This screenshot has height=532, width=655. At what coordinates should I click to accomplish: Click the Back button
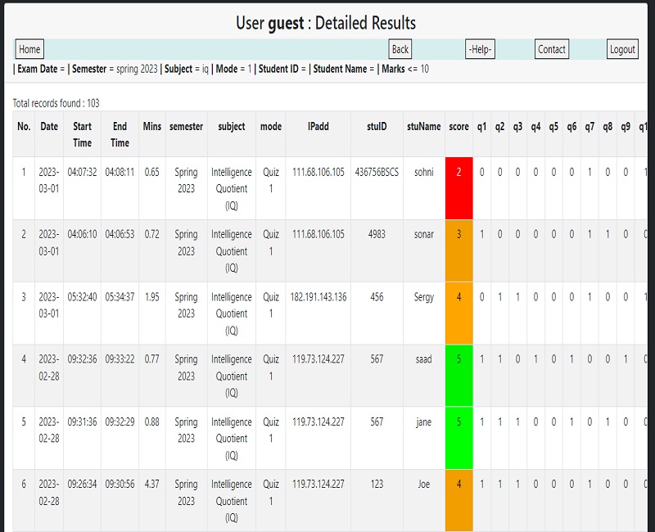tap(400, 49)
